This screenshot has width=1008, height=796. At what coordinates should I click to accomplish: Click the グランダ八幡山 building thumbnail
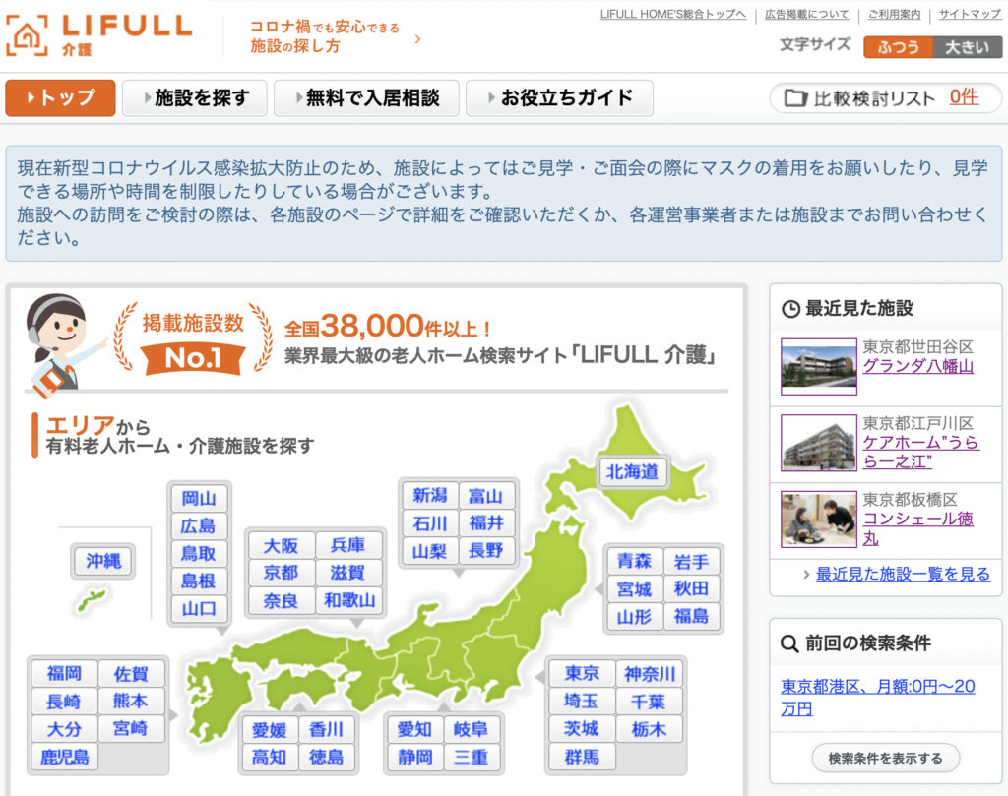pyautogui.click(x=819, y=366)
